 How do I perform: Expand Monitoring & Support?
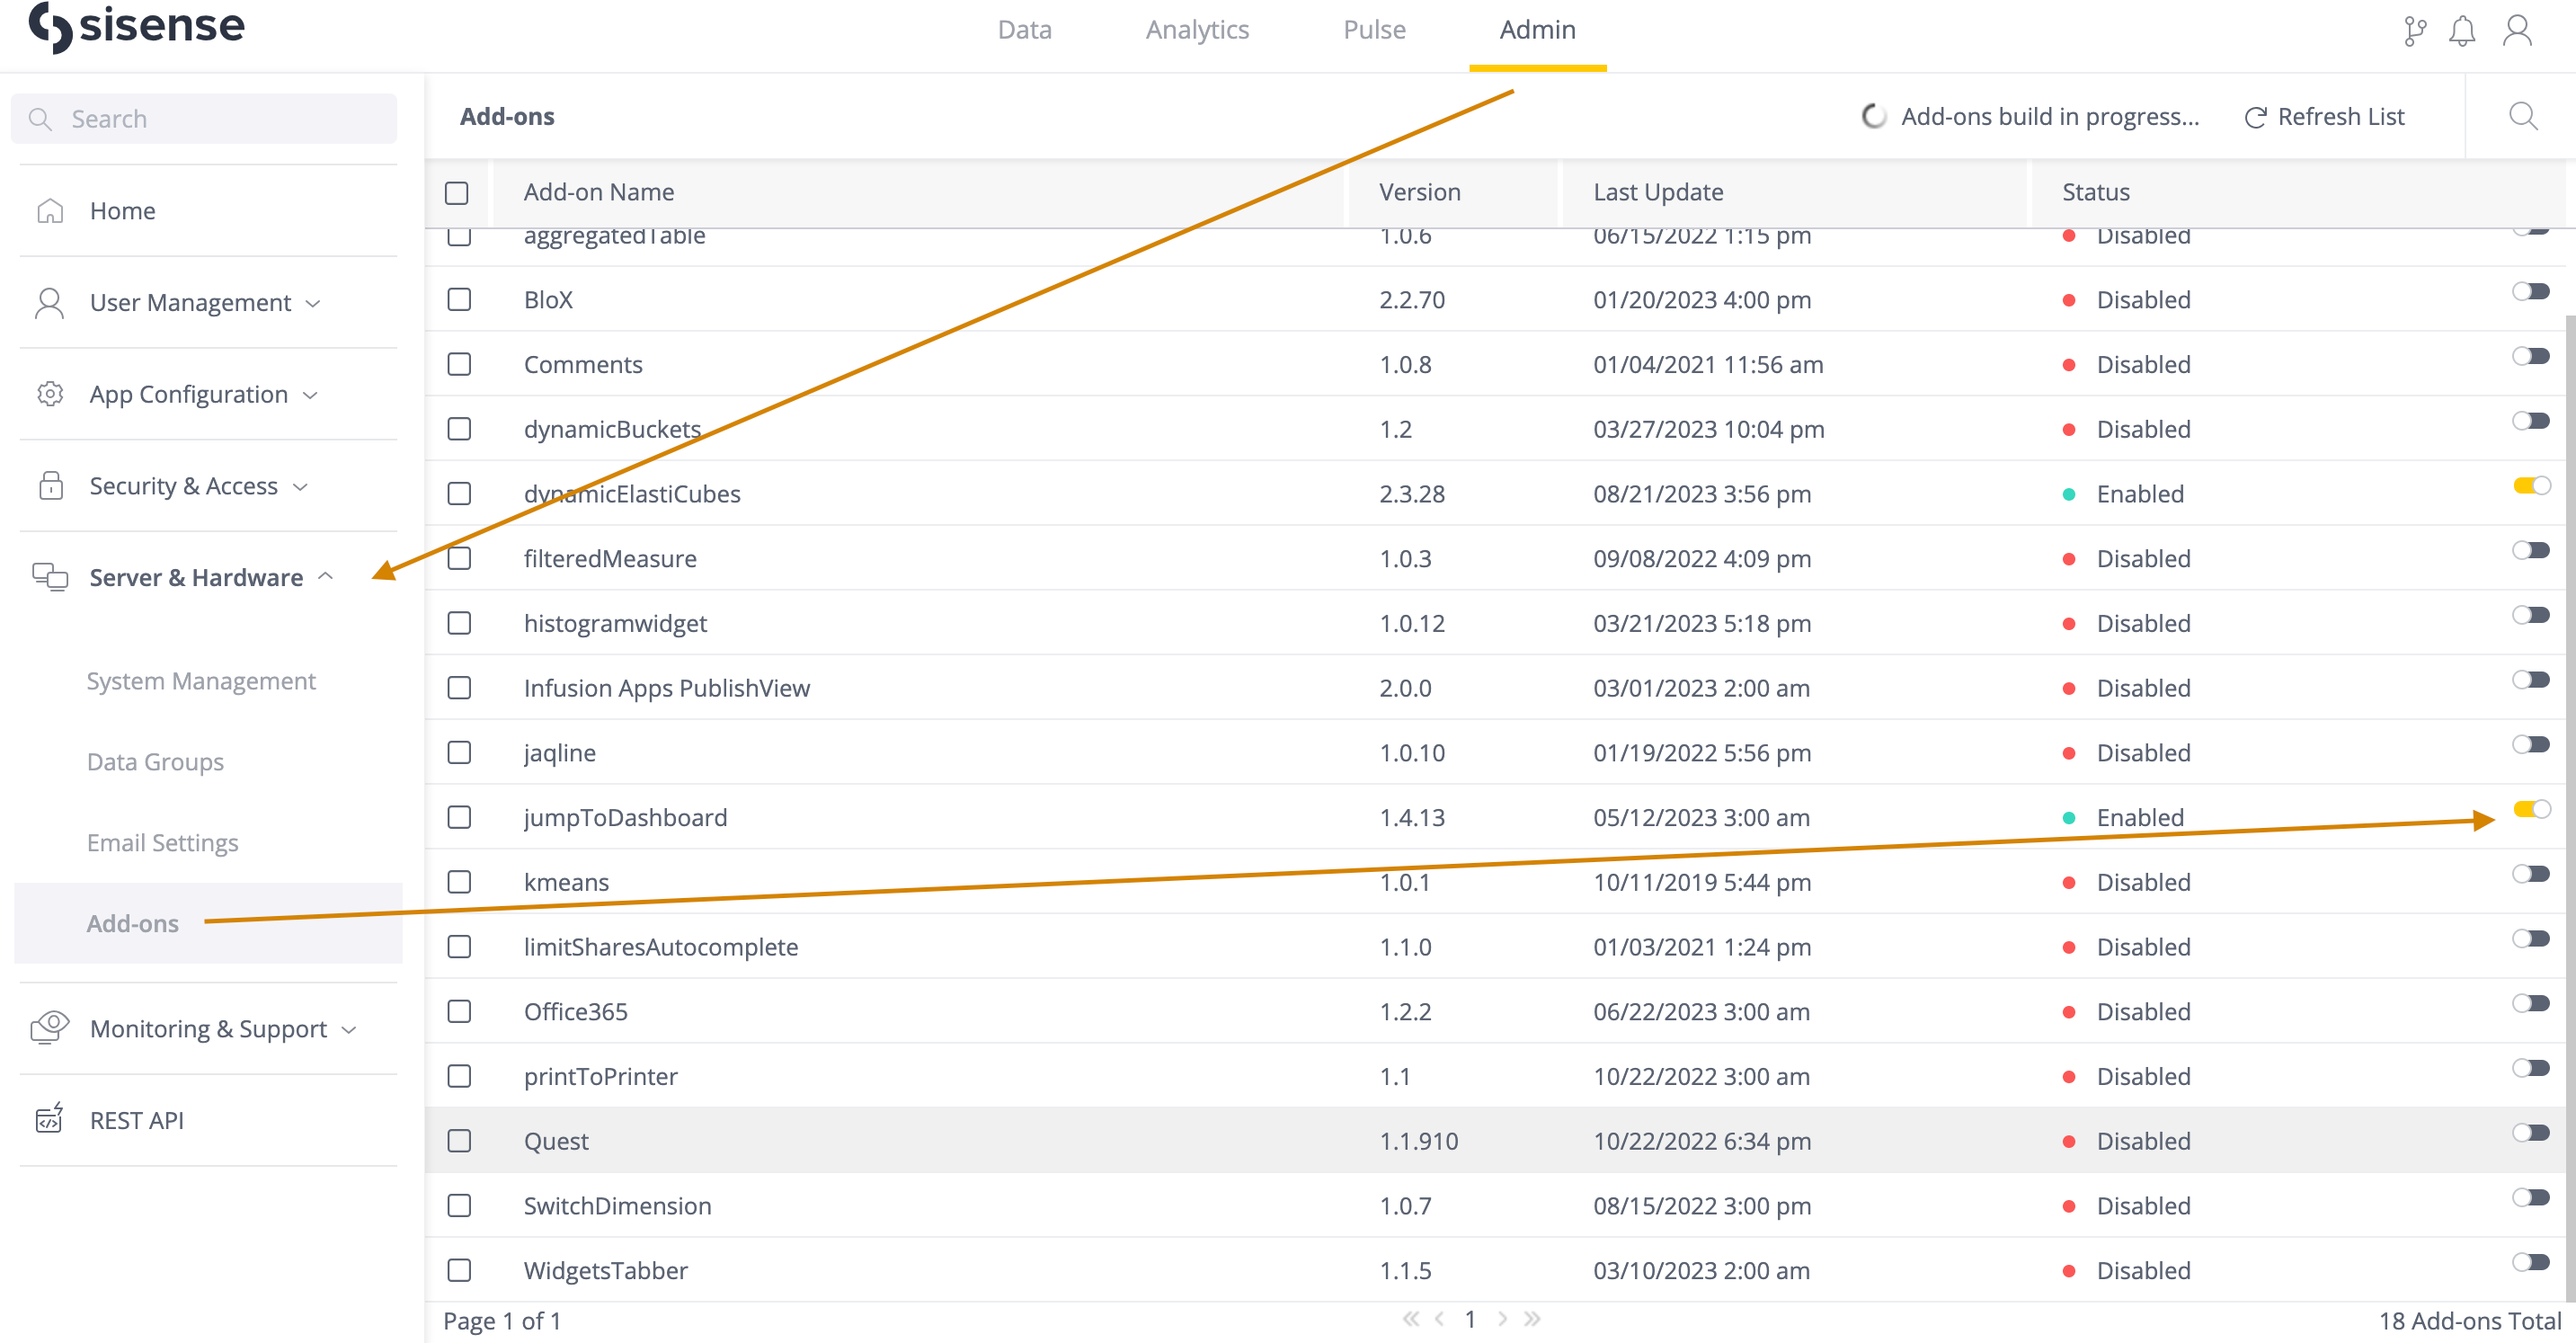point(348,1028)
